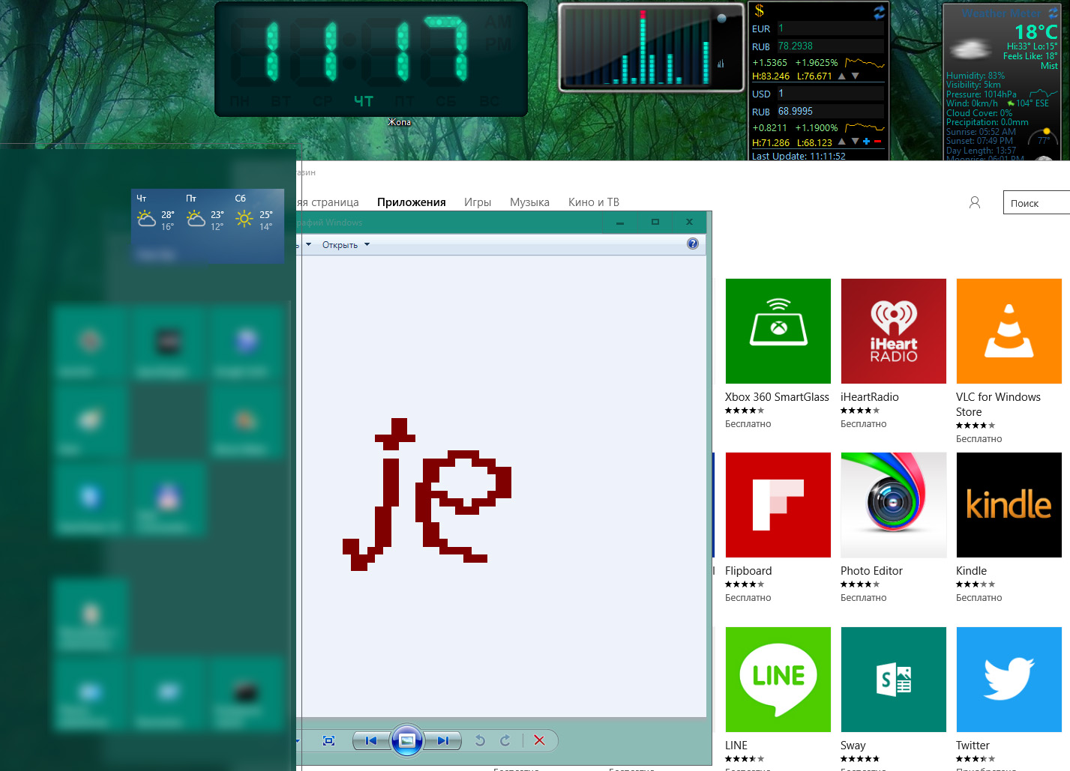This screenshot has width=1070, height=771.
Task: Open Photo Viewer help button
Action: tap(693, 244)
